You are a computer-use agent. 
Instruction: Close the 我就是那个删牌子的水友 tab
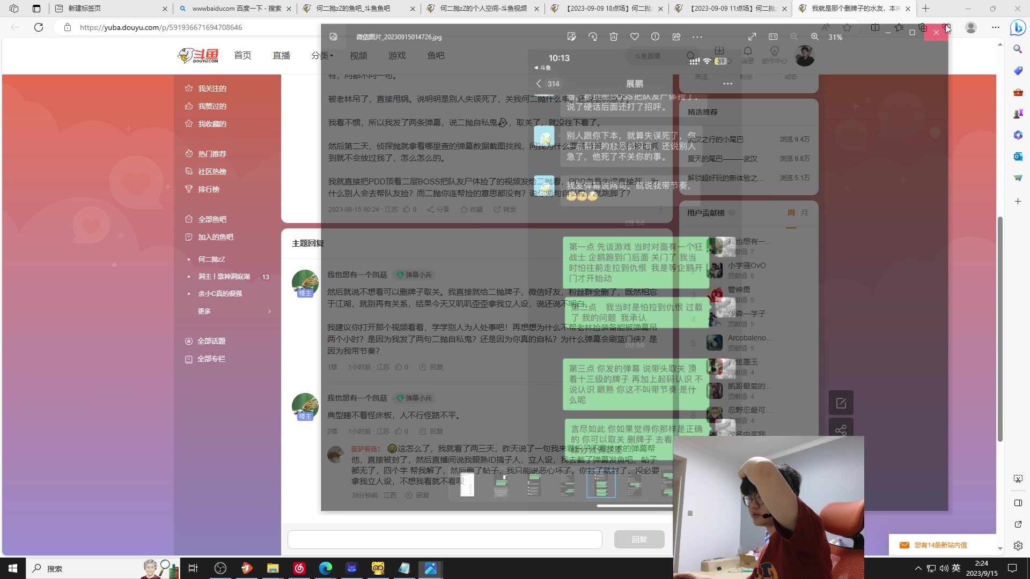pos(908,9)
